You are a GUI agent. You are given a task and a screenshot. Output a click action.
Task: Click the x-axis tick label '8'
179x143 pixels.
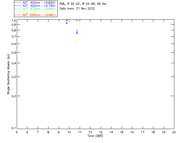48,132
